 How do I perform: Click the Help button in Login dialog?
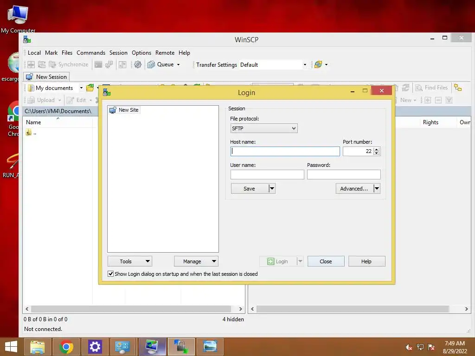tap(366, 261)
